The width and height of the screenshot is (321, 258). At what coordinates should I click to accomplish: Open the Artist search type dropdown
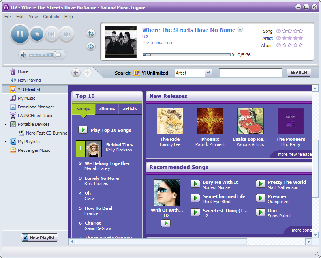click(x=208, y=73)
